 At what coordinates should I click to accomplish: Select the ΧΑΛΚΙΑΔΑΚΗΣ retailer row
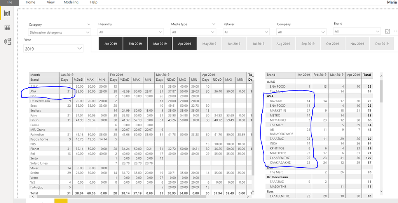point(319,163)
